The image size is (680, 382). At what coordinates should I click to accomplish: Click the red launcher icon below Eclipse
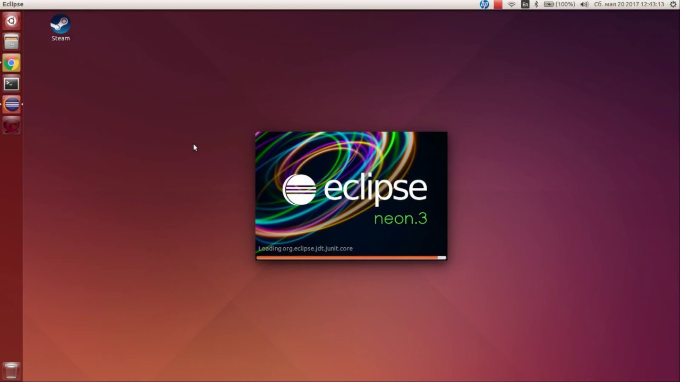pos(11,126)
